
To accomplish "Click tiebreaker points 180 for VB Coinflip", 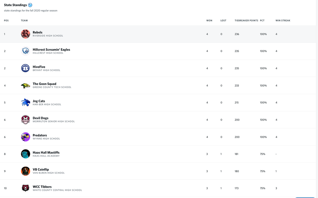I will point(237,171).
